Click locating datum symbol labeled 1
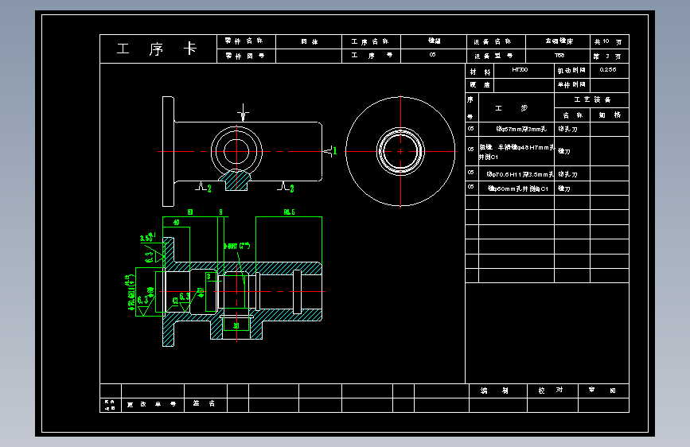Viewport: 690px width, 447px height. pos(330,151)
